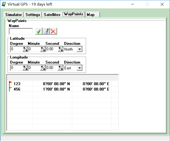Screen dimensions: 170x141
Task: Select waypoint name 123 in the list
Action: pos(17,84)
